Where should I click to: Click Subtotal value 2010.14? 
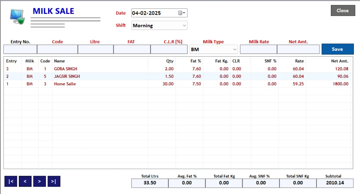tap(335, 183)
